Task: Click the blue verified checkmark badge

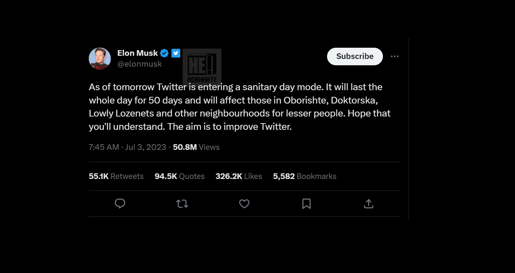Action: (x=164, y=53)
